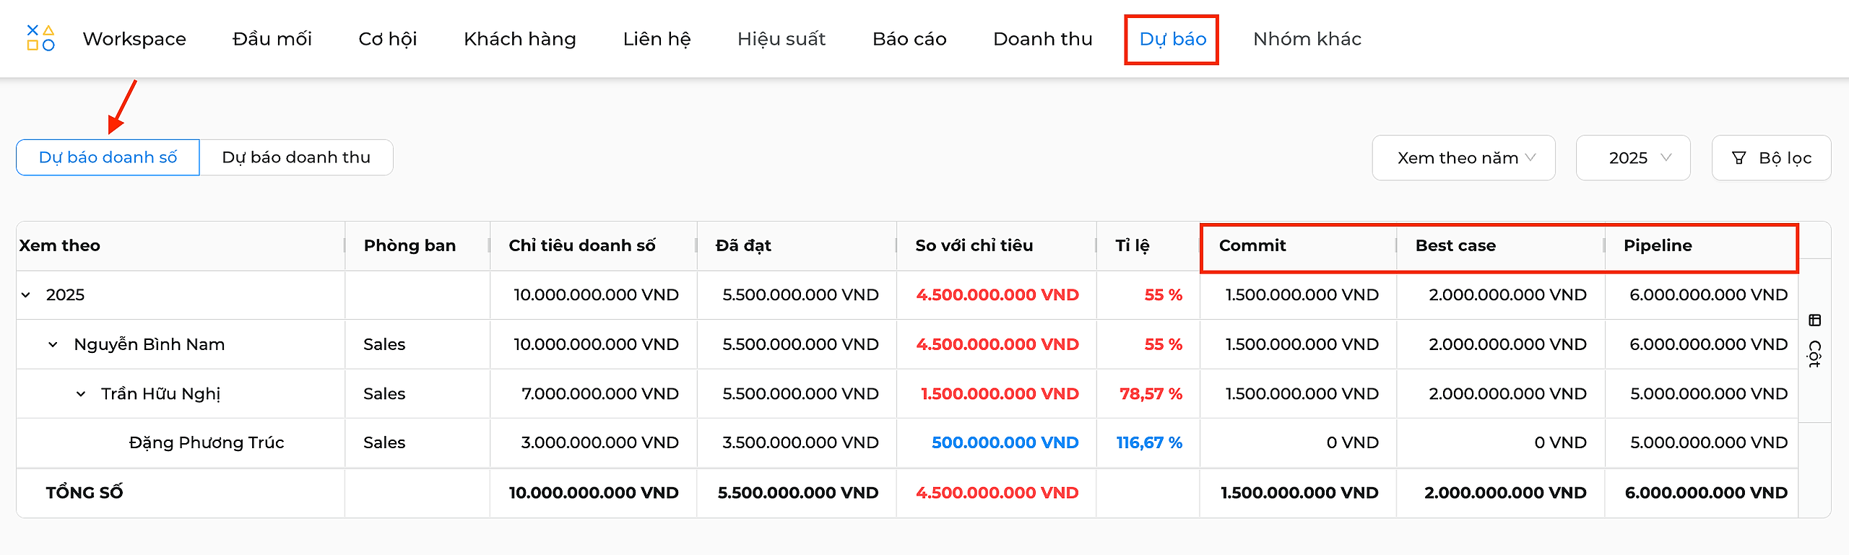This screenshot has height=555, width=1849.
Task: Collapse the Trần Hữu Nghị row
Action: pyautogui.click(x=81, y=394)
